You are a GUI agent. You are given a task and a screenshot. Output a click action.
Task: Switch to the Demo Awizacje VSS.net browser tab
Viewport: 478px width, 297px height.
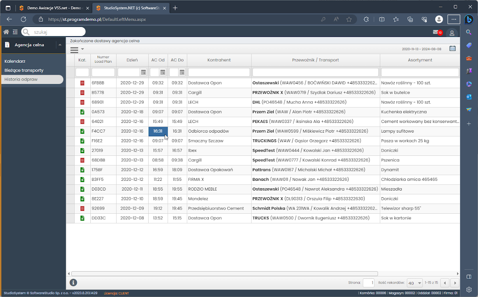(52, 8)
